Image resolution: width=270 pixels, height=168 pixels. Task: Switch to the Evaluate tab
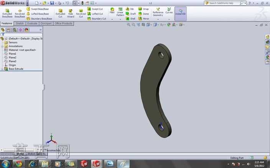32,24
